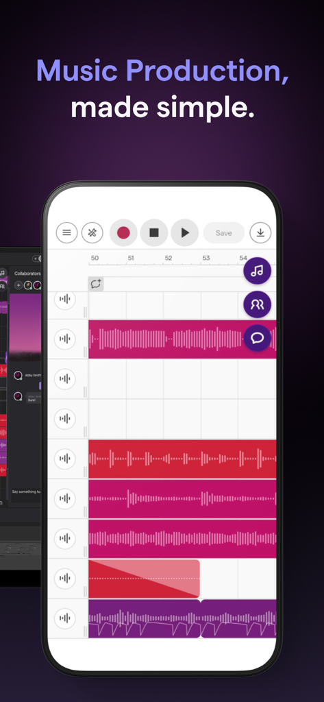This screenshot has width=324, height=702.
Task: Select the first purple clip segment
Action: click(x=144, y=618)
